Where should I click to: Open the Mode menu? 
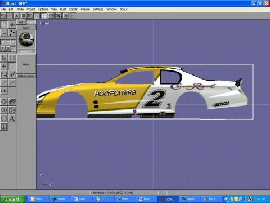[20, 9]
